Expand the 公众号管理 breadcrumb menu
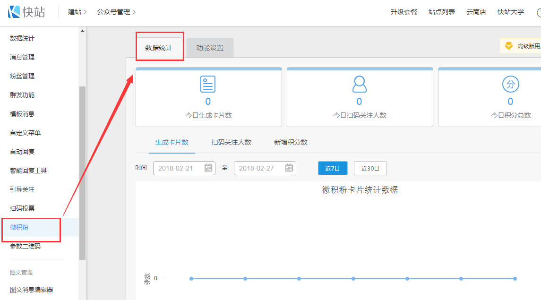The width and height of the screenshot is (541, 300). click(x=116, y=12)
